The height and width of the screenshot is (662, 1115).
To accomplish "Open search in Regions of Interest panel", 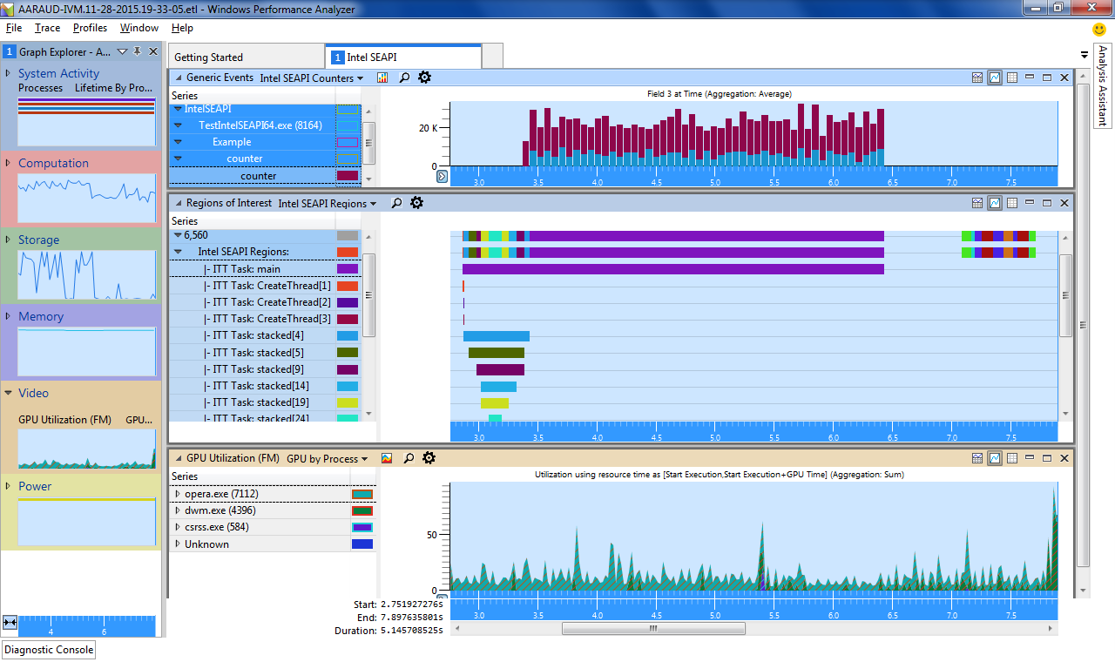I will [x=397, y=203].
